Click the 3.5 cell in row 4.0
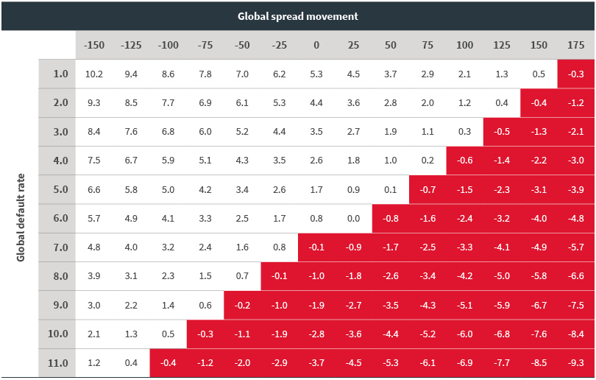Screen dimensions: 596x380 [x=280, y=161]
